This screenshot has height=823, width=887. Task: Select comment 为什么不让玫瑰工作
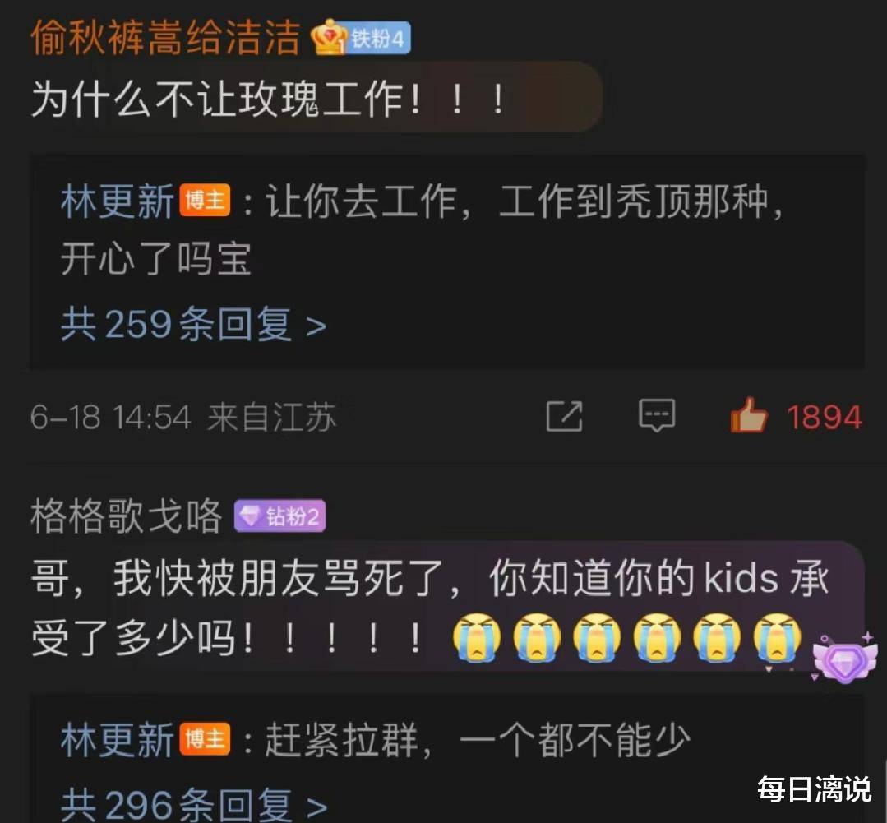[267, 99]
